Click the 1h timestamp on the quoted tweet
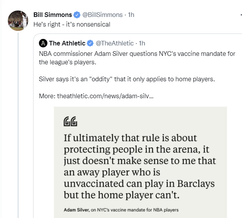The height and width of the screenshot is (218, 242). [x=142, y=43]
